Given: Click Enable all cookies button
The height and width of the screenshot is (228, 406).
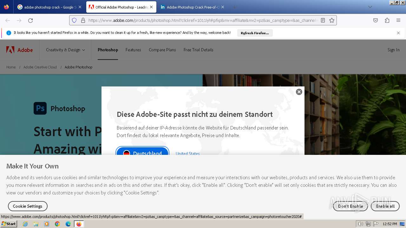Looking at the screenshot, I should click(385, 206).
